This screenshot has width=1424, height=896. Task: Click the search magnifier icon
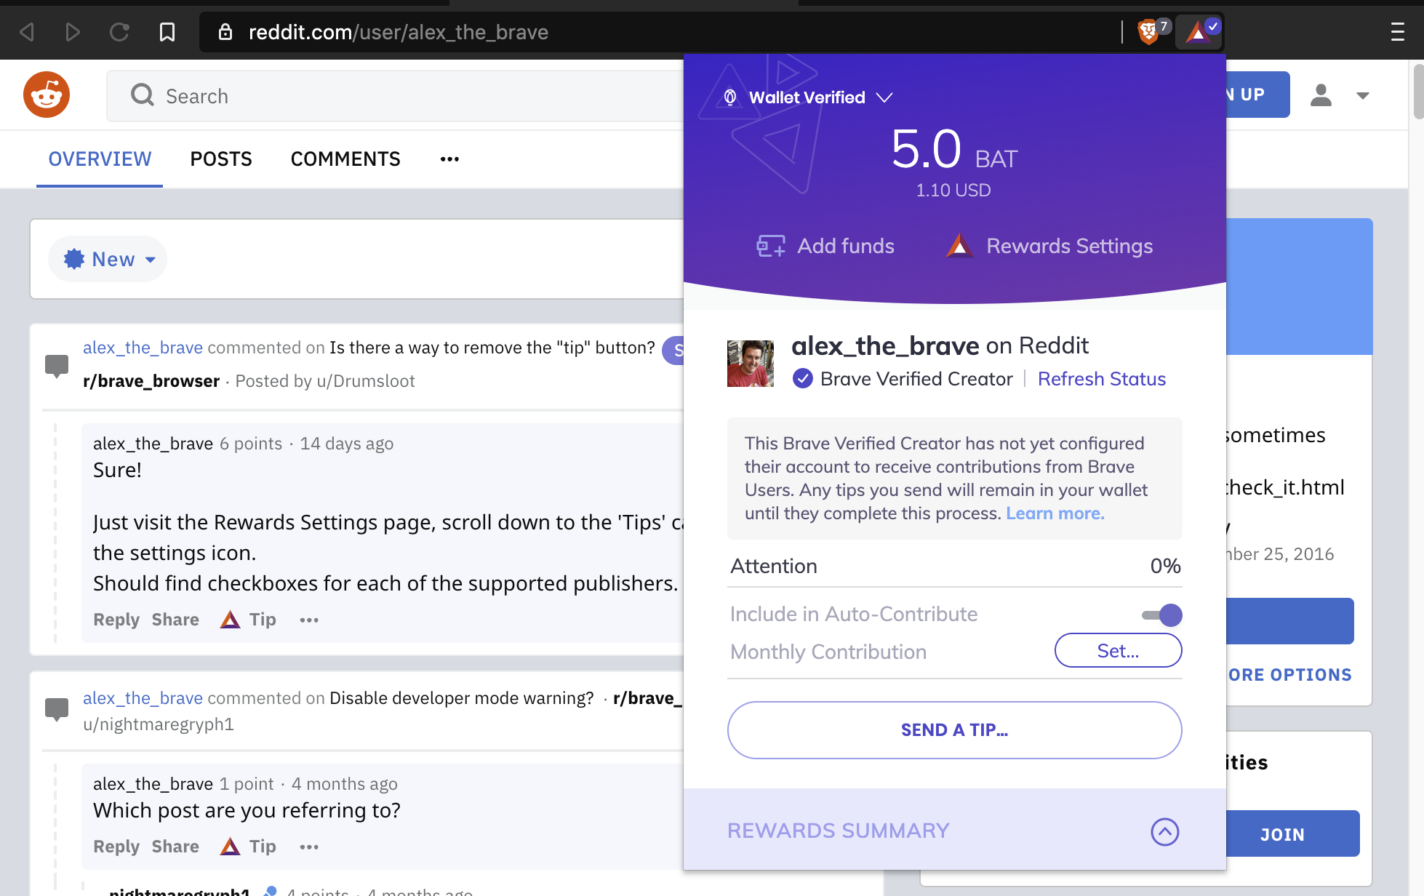(x=143, y=95)
